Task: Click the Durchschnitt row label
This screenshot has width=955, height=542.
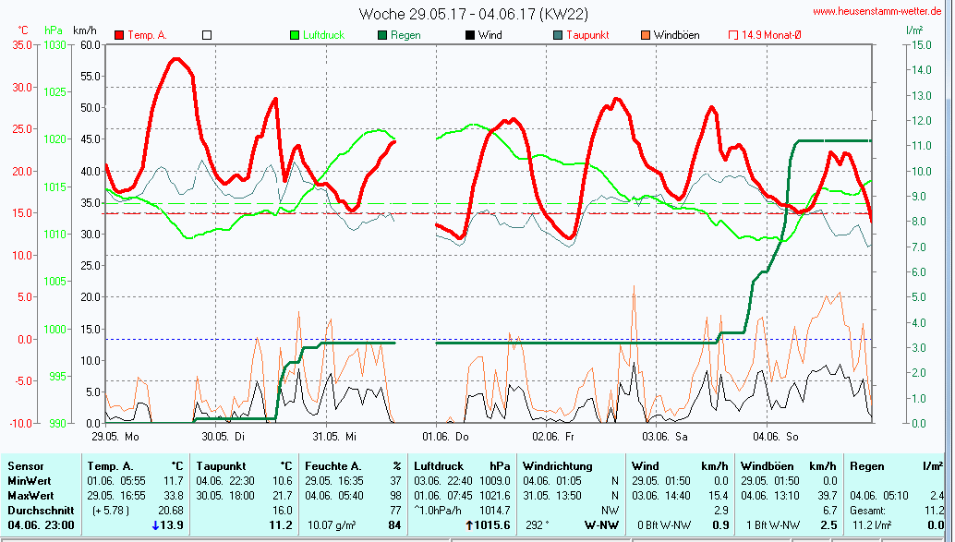Action: [39, 510]
